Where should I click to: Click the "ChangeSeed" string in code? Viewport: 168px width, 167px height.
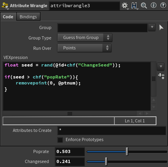95,65
